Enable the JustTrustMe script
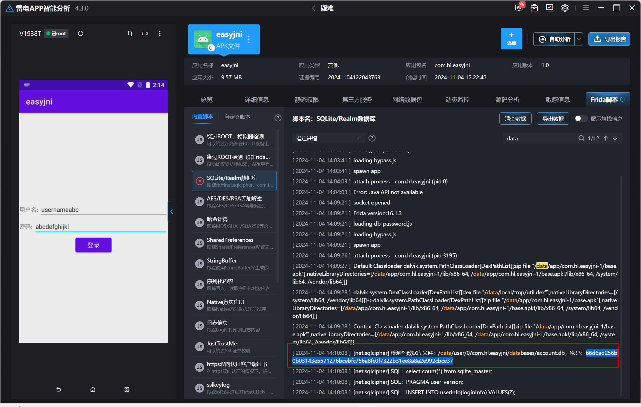This screenshot has height=407, width=641. pos(200,346)
